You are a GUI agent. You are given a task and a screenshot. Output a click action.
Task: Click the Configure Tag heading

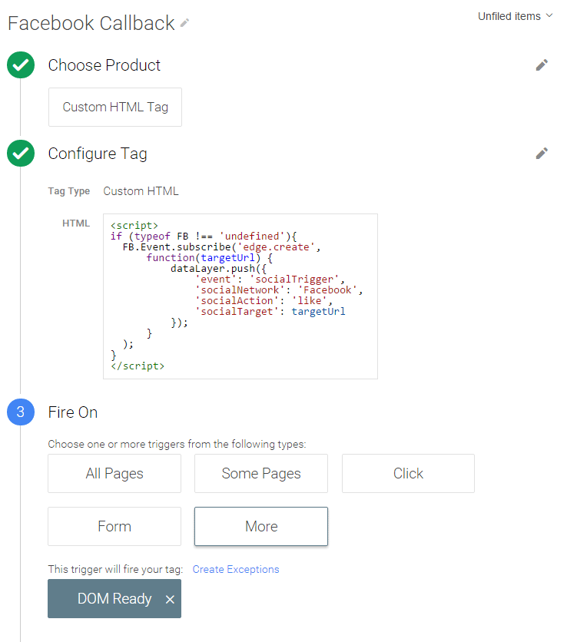coord(98,154)
